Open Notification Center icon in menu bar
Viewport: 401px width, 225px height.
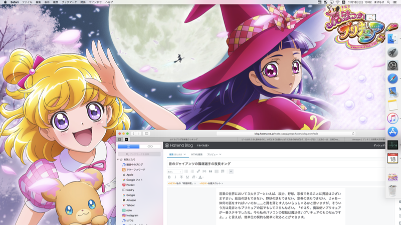(x=395, y=2)
